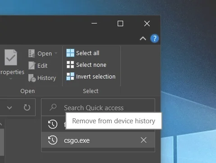This screenshot has height=163, width=216.
Task: Open the address bar history chevron
Action: click(9, 107)
